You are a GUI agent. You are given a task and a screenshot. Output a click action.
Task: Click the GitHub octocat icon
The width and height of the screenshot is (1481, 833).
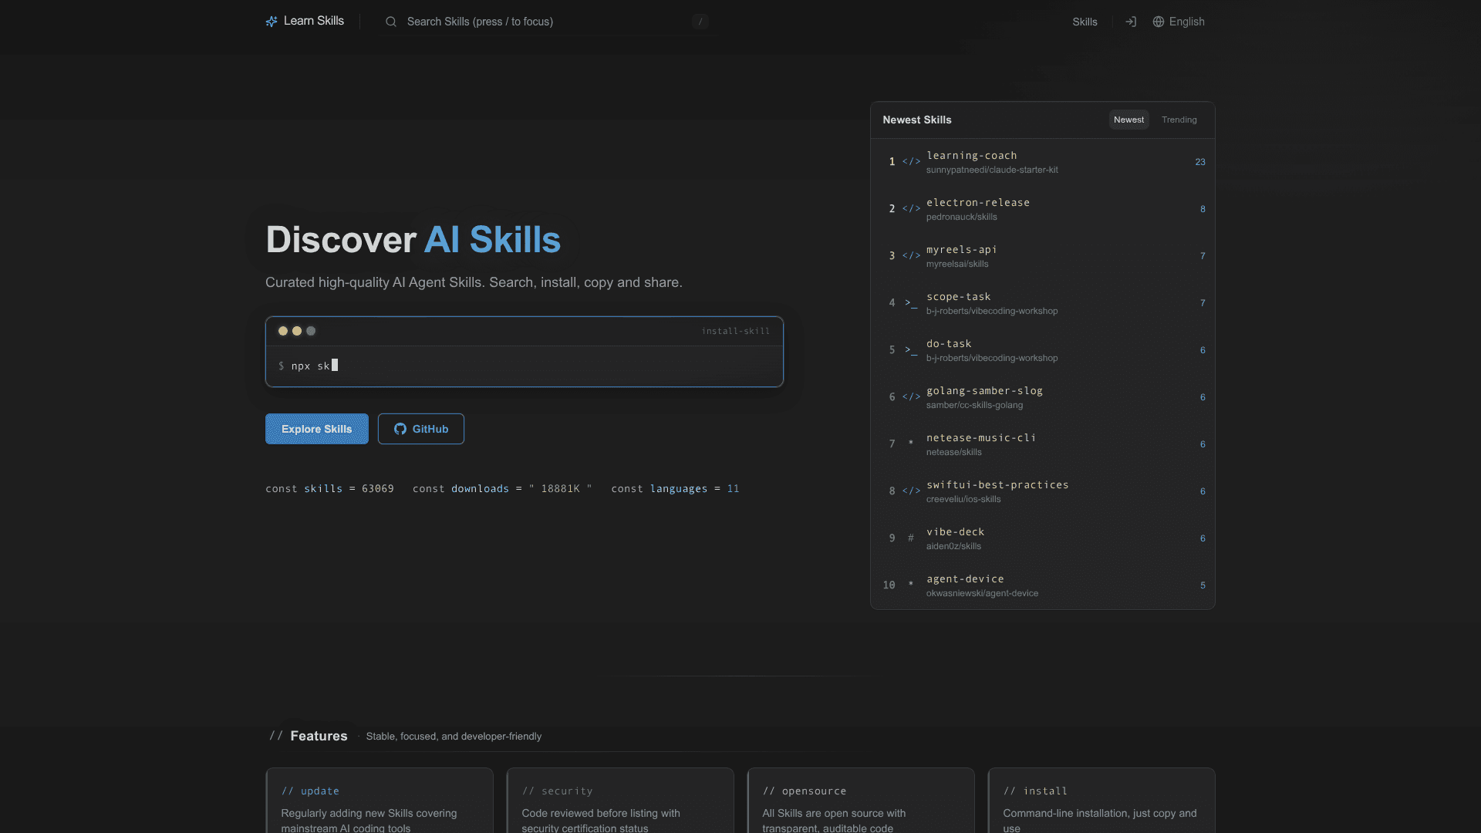pos(400,429)
